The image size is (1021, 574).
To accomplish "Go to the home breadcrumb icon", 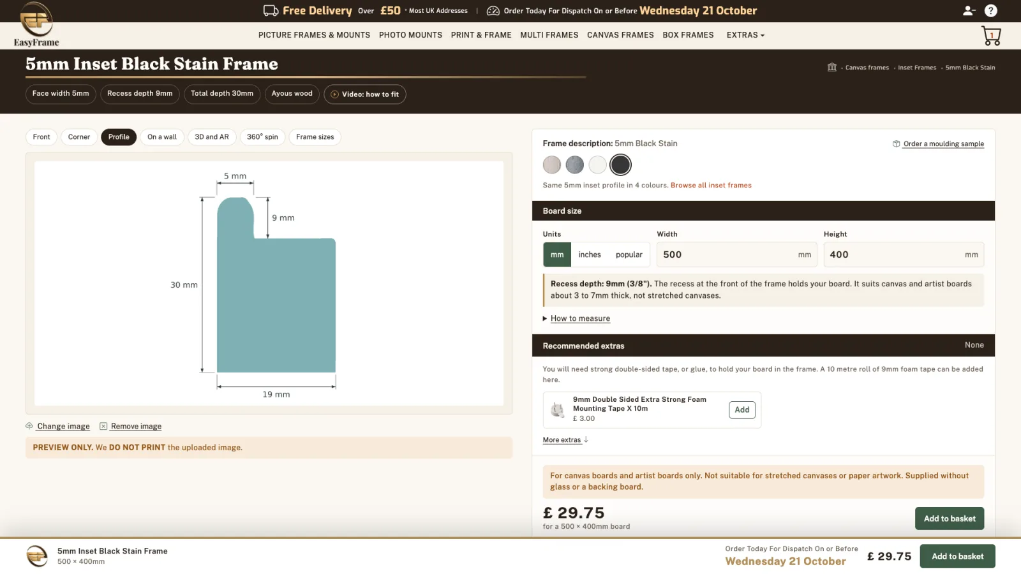I will coord(831,67).
